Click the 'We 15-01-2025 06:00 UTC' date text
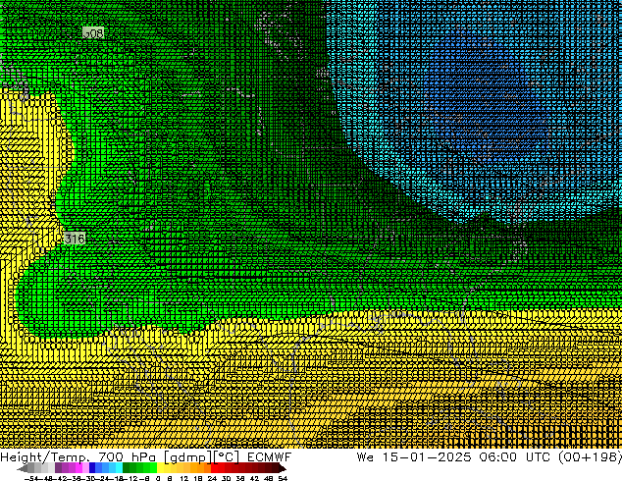 coord(453,457)
